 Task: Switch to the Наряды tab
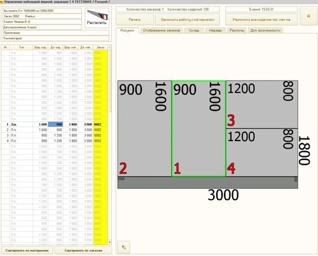point(215,30)
